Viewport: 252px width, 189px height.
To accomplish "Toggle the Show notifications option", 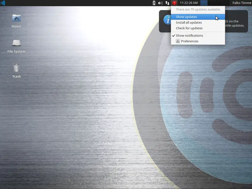I will point(198,36).
